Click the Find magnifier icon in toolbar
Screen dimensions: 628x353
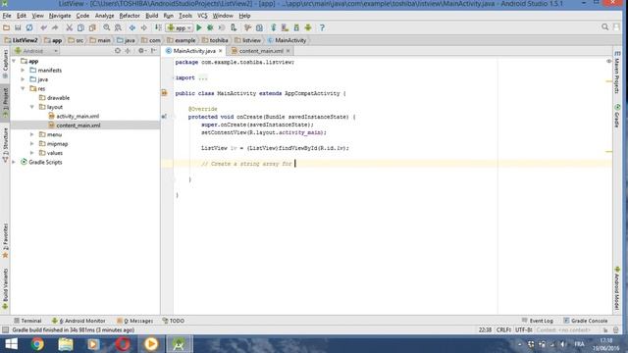click(107, 27)
